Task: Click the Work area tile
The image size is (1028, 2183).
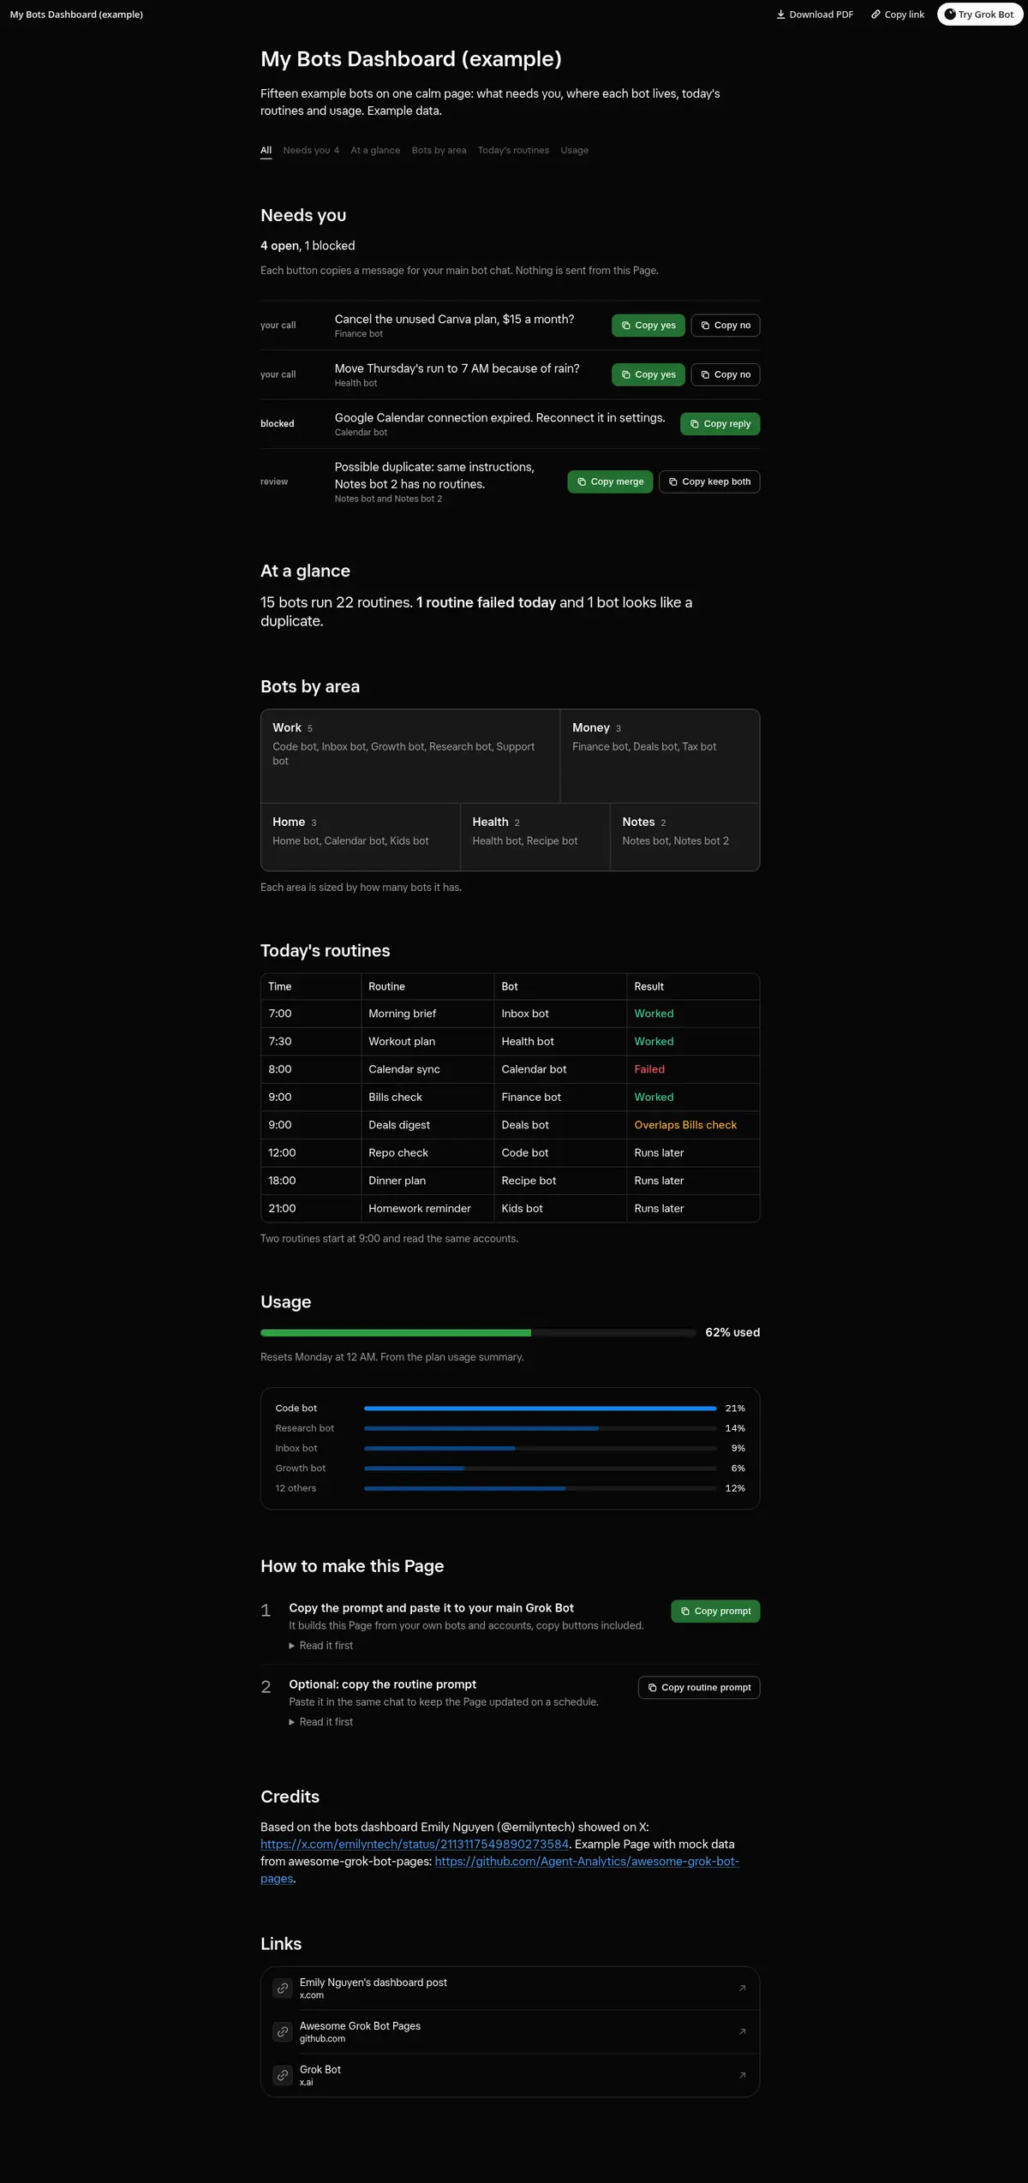Action: [x=410, y=756]
